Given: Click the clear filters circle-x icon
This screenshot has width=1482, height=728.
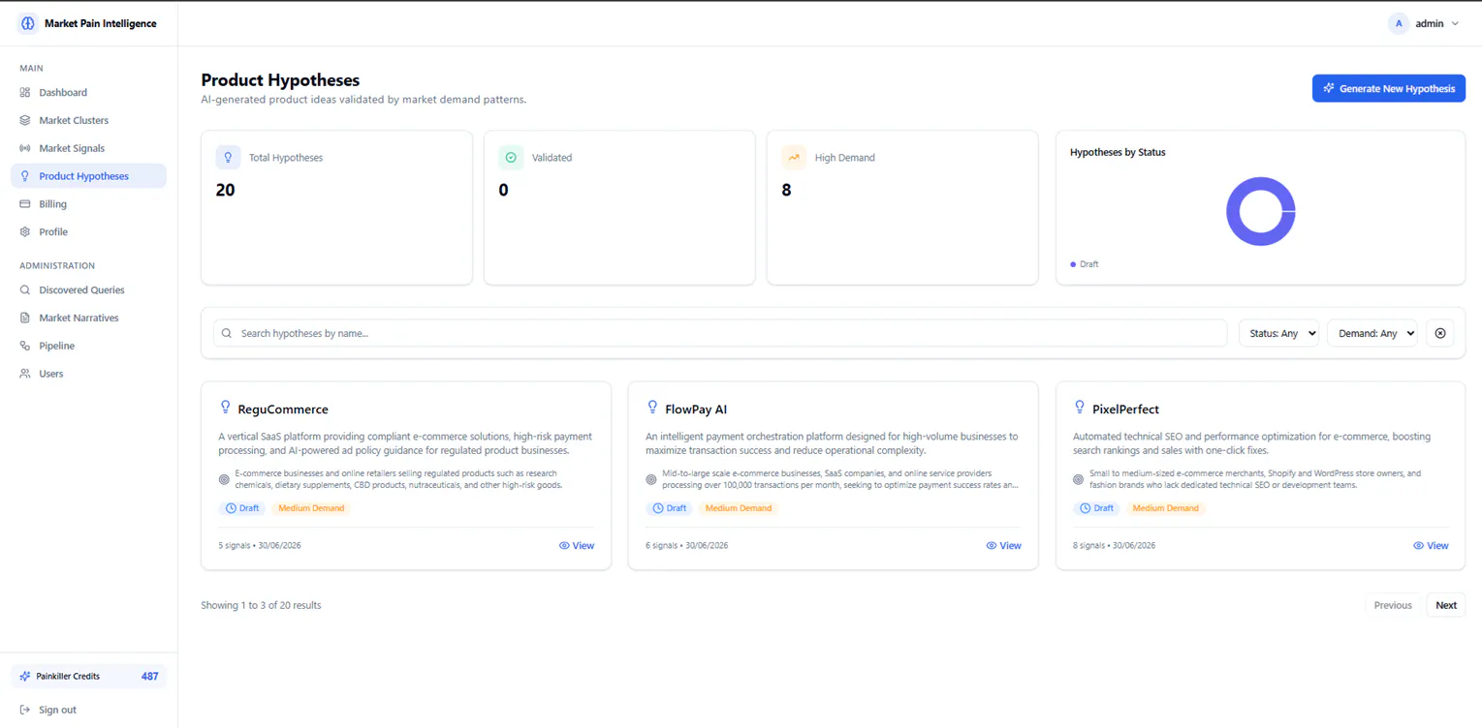Looking at the screenshot, I should tap(1440, 333).
